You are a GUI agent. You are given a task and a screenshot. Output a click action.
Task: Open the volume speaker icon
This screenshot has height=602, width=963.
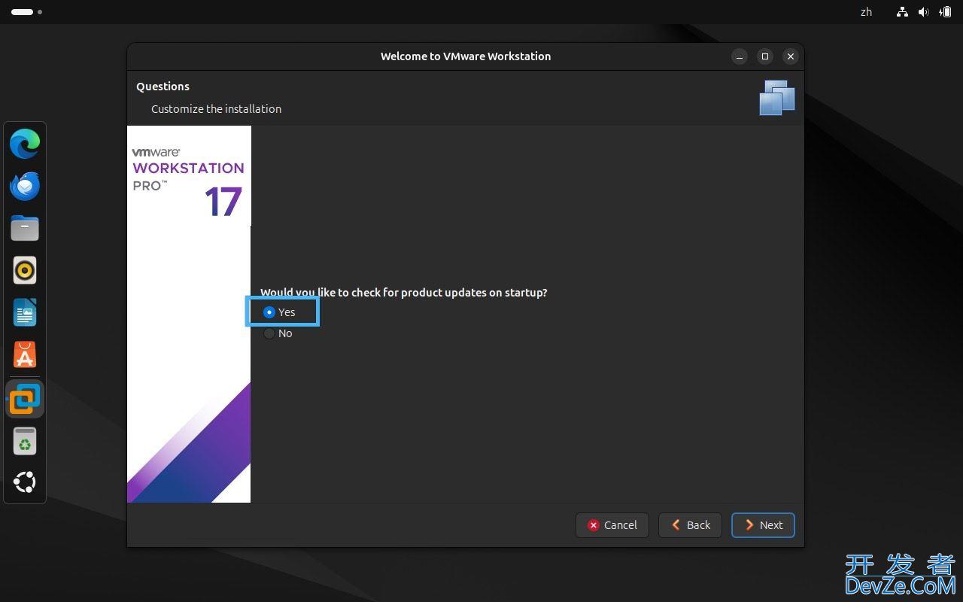923,12
